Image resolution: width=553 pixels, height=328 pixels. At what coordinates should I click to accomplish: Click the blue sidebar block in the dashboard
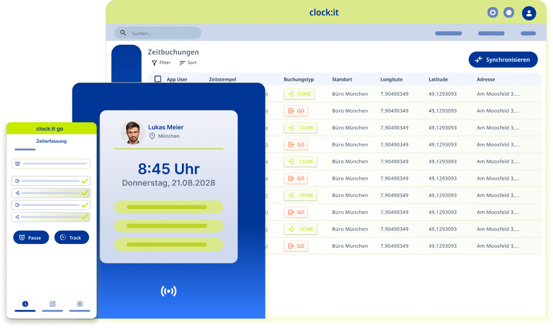[126, 64]
